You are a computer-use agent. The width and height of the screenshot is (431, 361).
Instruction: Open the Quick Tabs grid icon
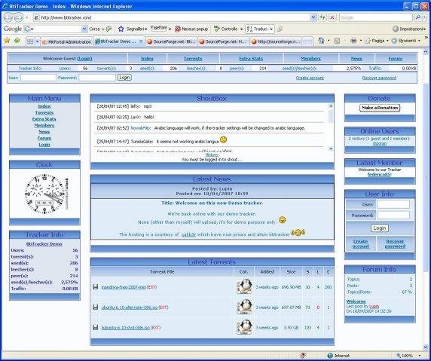click(x=30, y=41)
